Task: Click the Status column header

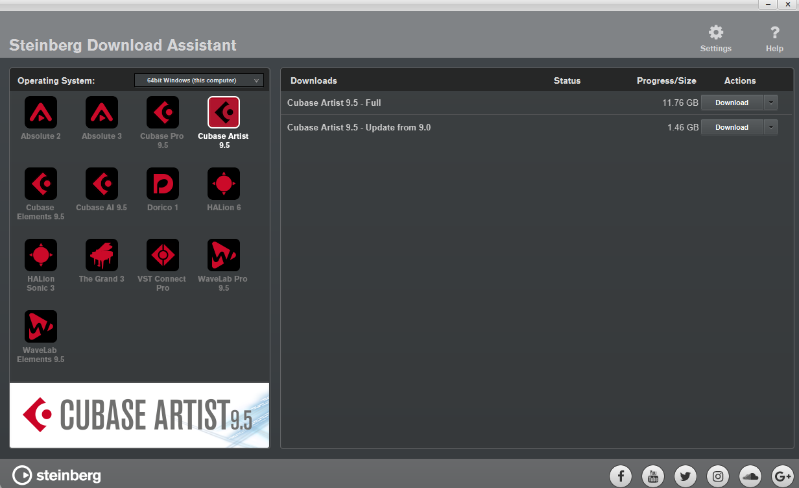Action: coord(567,81)
